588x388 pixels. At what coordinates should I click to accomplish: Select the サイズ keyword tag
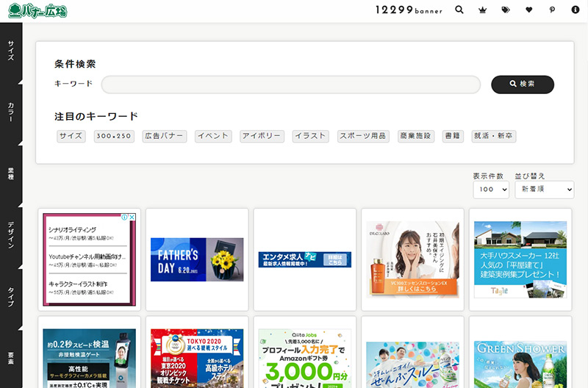coord(71,136)
